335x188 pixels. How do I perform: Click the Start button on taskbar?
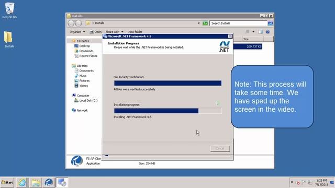[7, 182]
